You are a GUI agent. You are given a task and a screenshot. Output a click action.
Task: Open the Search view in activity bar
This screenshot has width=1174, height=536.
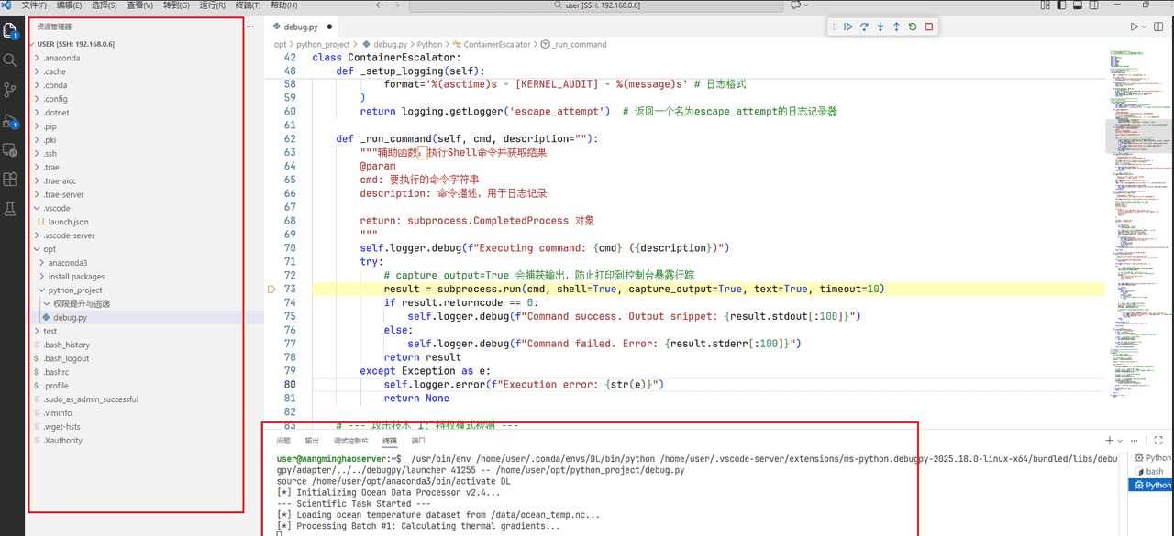10,60
